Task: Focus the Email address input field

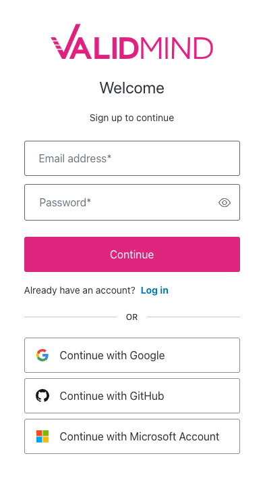Action: point(132,158)
